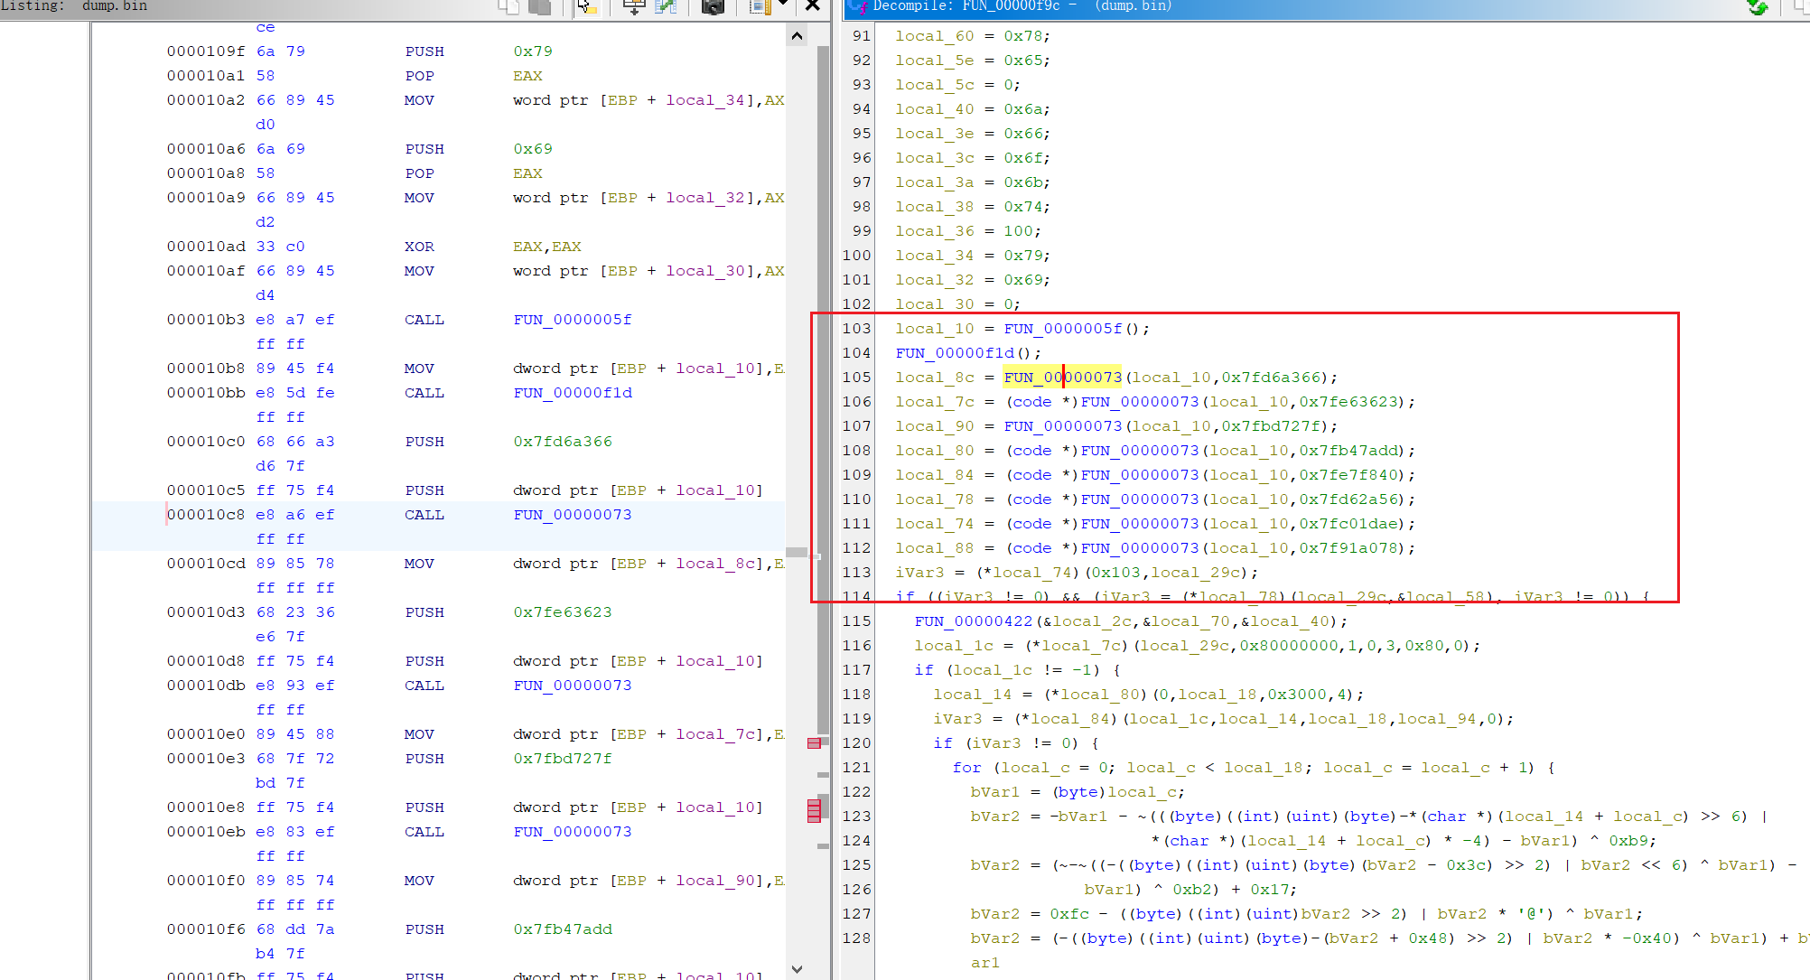Click POP mnemonic at address 000010a8

[419, 173]
